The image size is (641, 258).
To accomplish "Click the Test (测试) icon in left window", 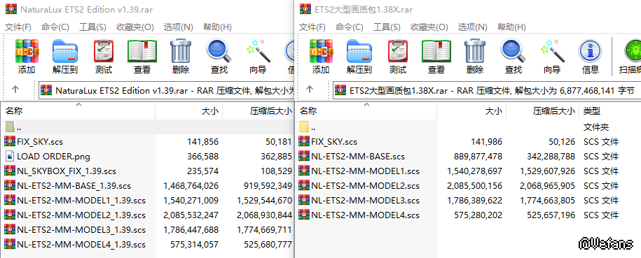I will (104, 57).
